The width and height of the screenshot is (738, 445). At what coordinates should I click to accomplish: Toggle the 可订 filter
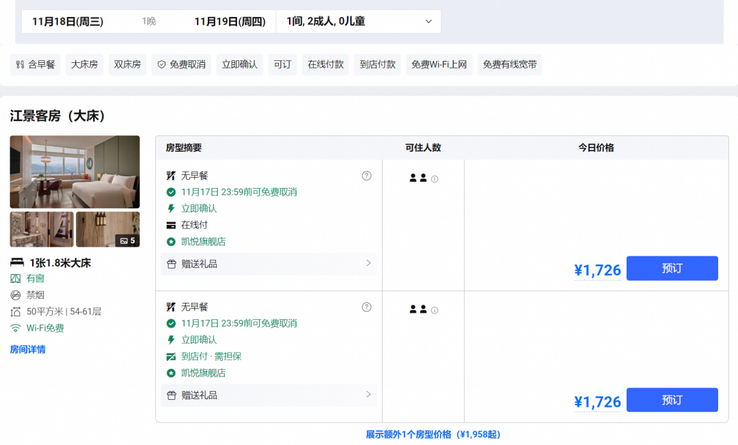[x=282, y=64]
